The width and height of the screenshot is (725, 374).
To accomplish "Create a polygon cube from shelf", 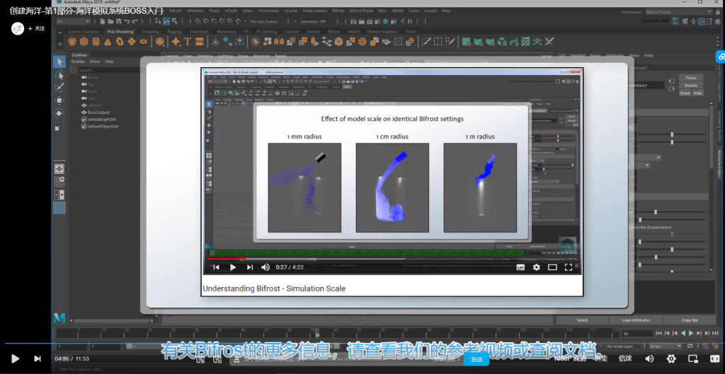I will tap(84, 42).
